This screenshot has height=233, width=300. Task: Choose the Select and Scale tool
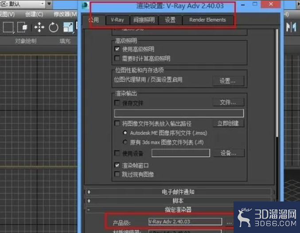point(68,28)
